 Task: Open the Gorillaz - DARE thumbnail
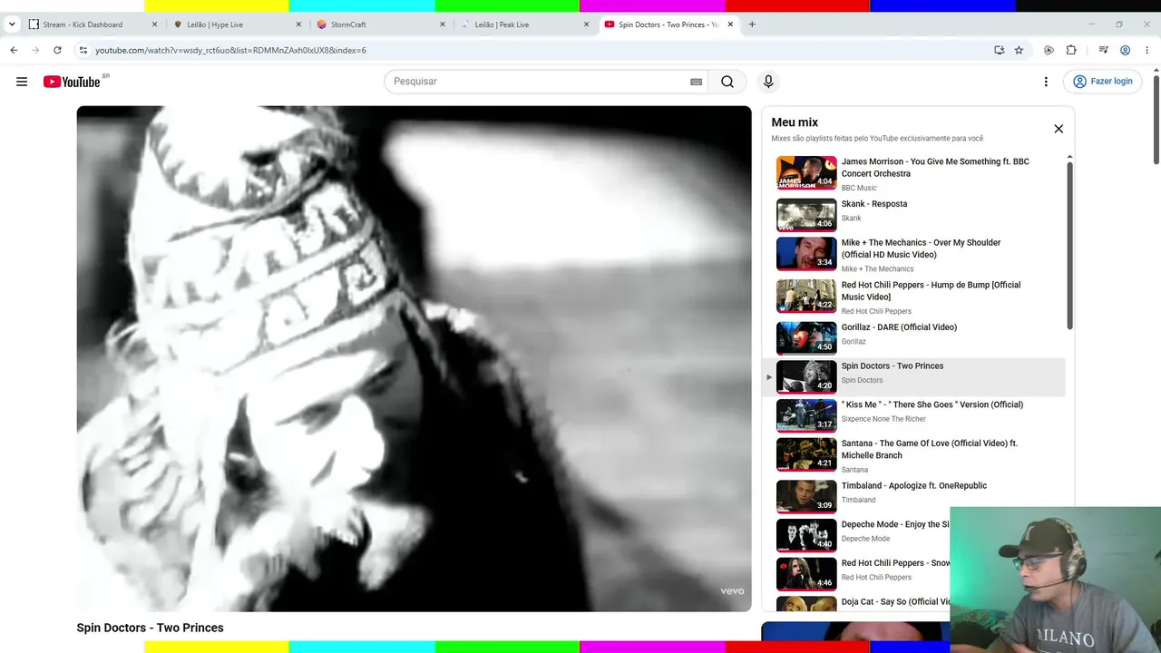pyautogui.click(x=806, y=338)
